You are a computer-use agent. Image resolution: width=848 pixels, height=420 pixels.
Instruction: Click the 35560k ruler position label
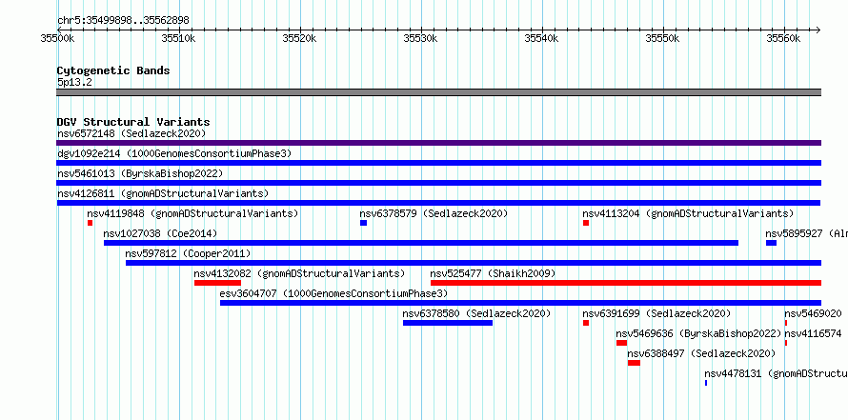784,39
